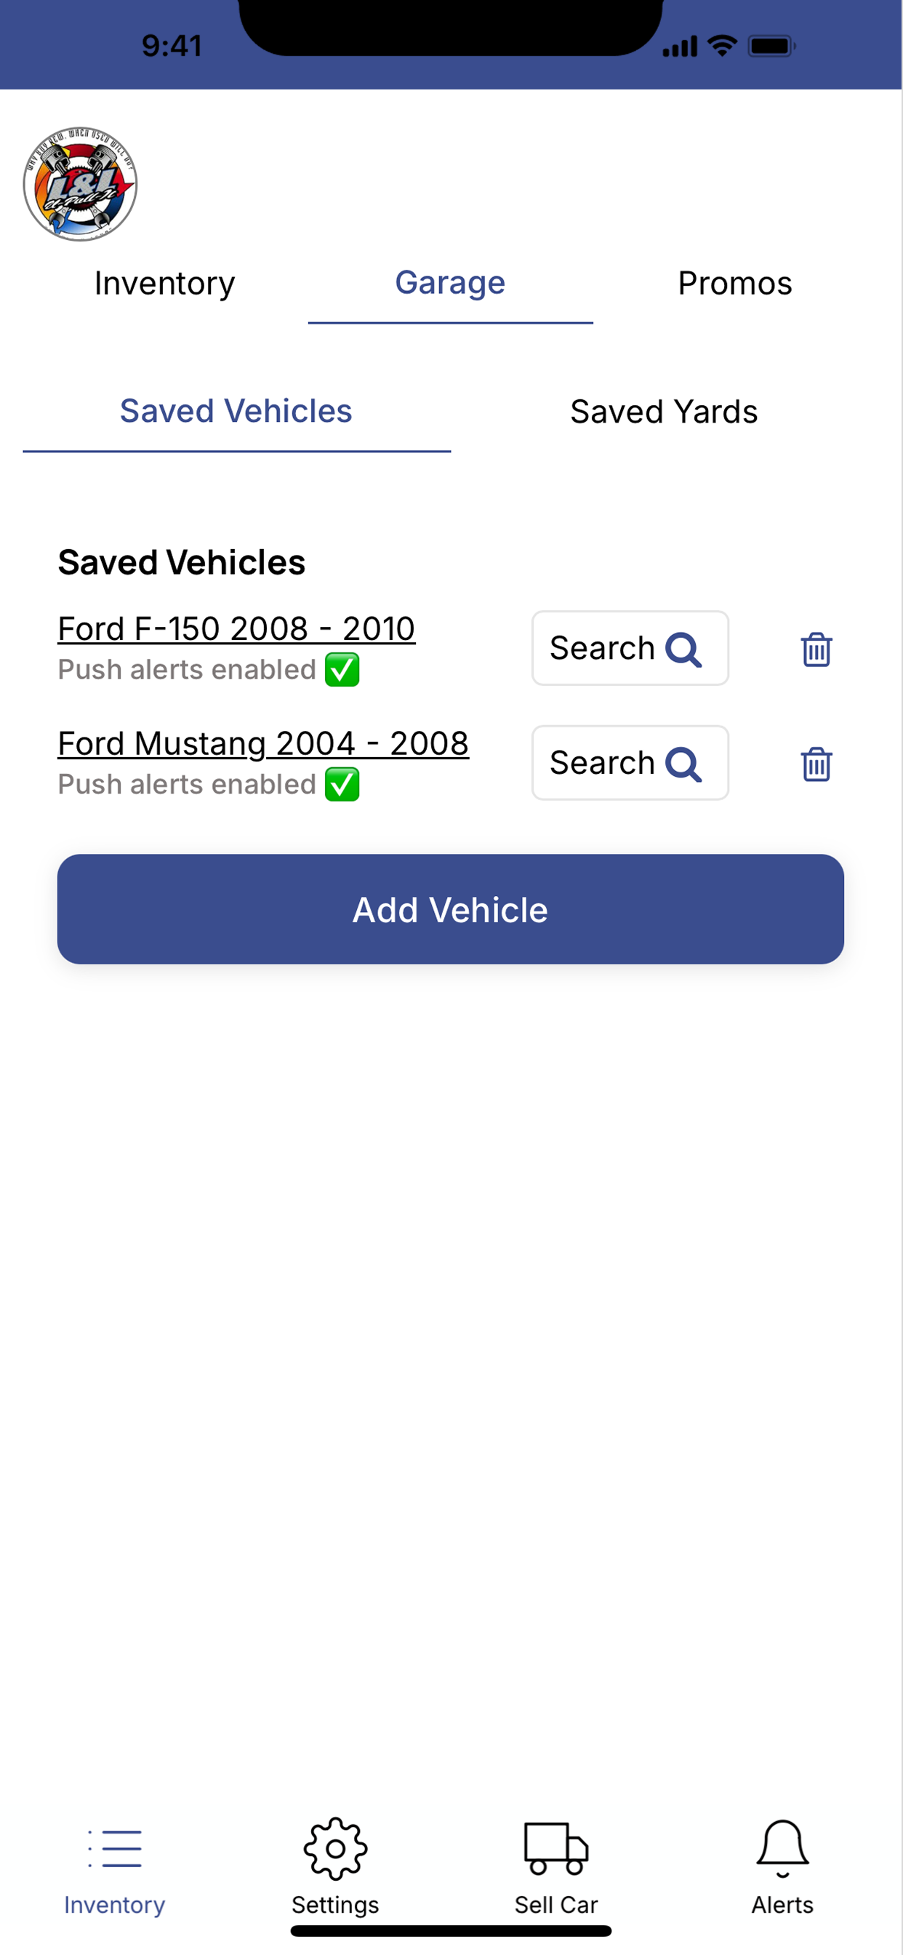This screenshot has height=1955, width=903.
Task: Tap the magnifier in the F-150 Search button
Action: (x=683, y=649)
